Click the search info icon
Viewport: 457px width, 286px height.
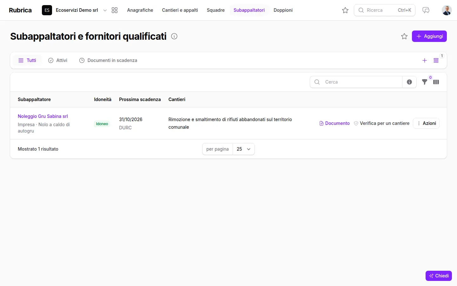(x=409, y=82)
